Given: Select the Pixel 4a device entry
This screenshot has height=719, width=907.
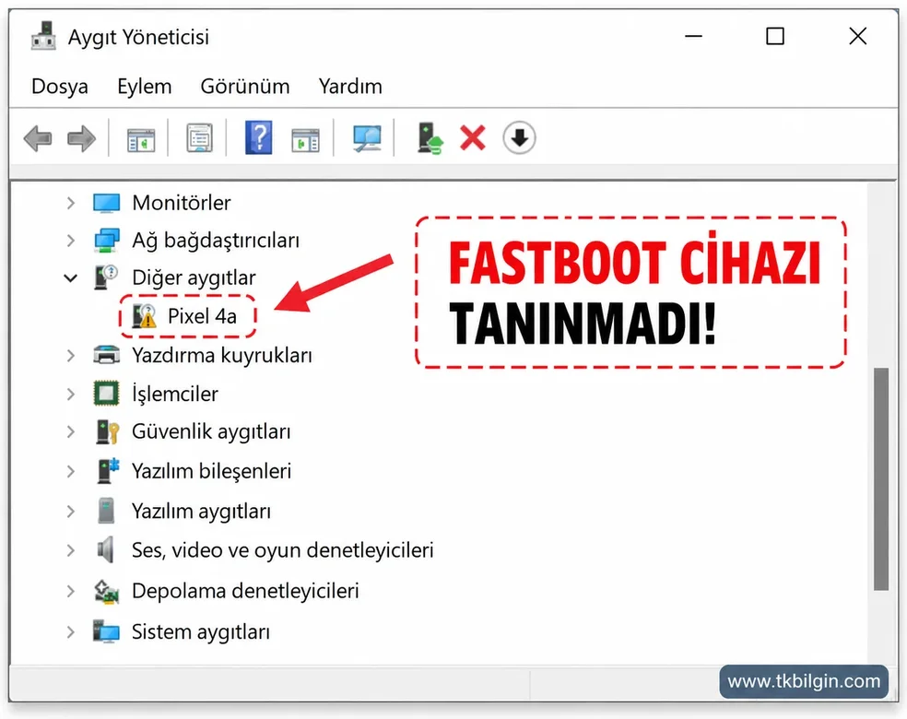Looking at the screenshot, I should (x=203, y=316).
